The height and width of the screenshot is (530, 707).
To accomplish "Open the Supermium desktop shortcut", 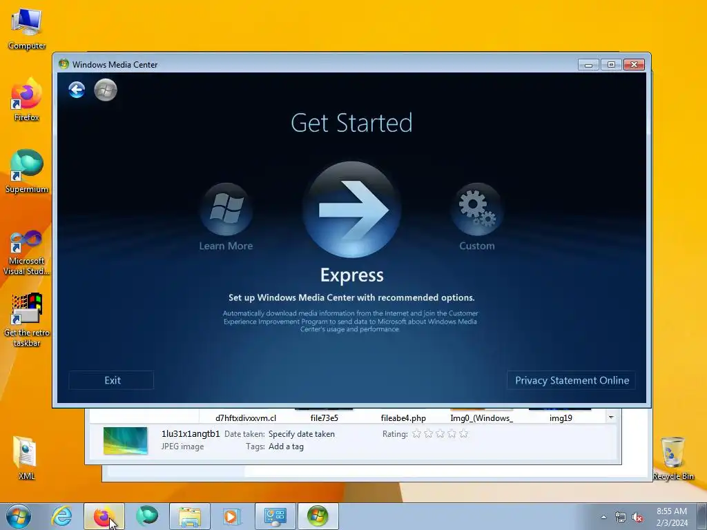I will pyautogui.click(x=27, y=172).
